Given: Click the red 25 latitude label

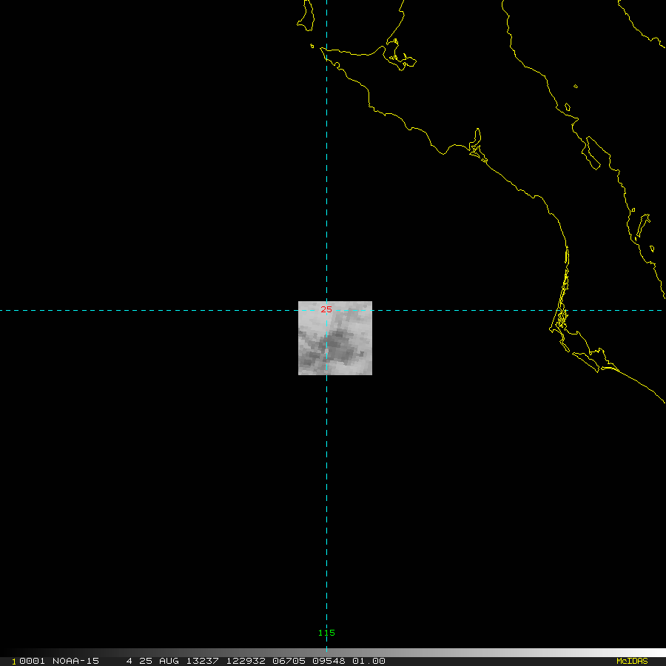Looking at the screenshot, I should pos(326,309).
